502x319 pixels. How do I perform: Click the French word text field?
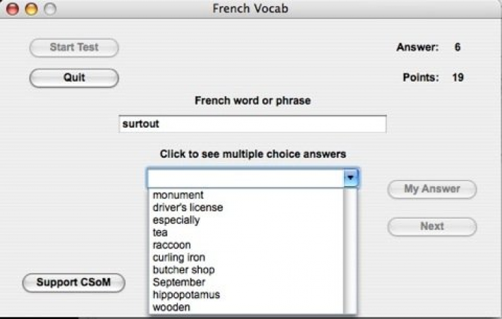(252, 124)
